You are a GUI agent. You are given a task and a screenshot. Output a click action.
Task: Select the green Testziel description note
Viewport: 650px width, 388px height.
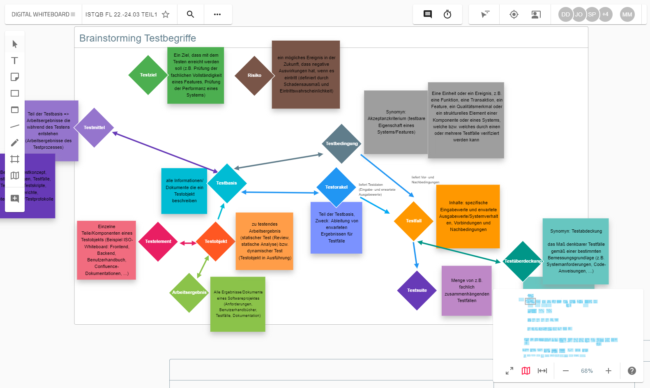[x=196, y=75]
